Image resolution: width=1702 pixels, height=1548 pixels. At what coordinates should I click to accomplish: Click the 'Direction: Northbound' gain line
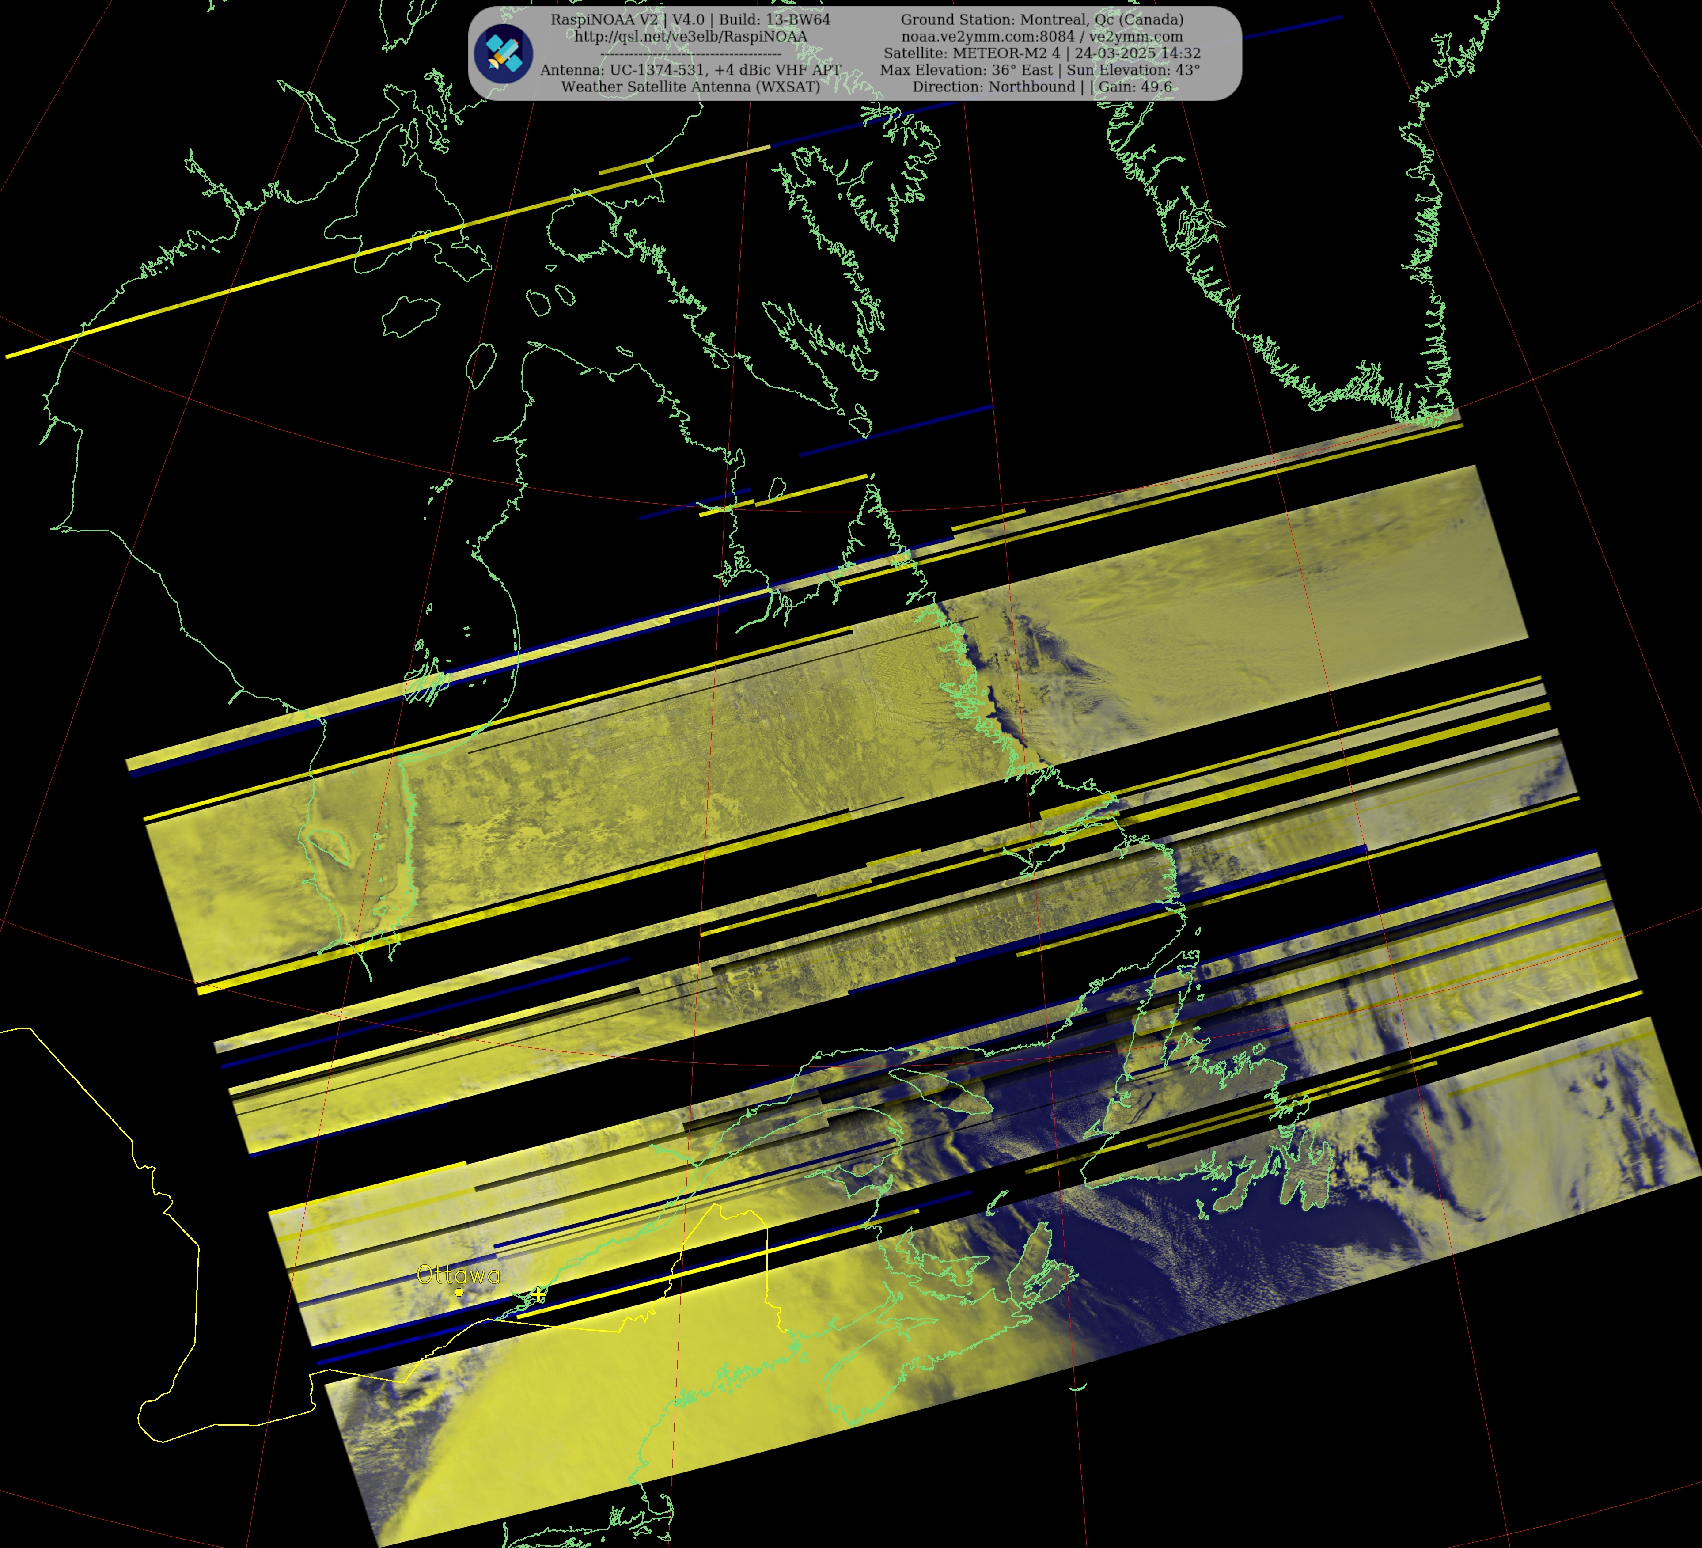point(1042,87)
